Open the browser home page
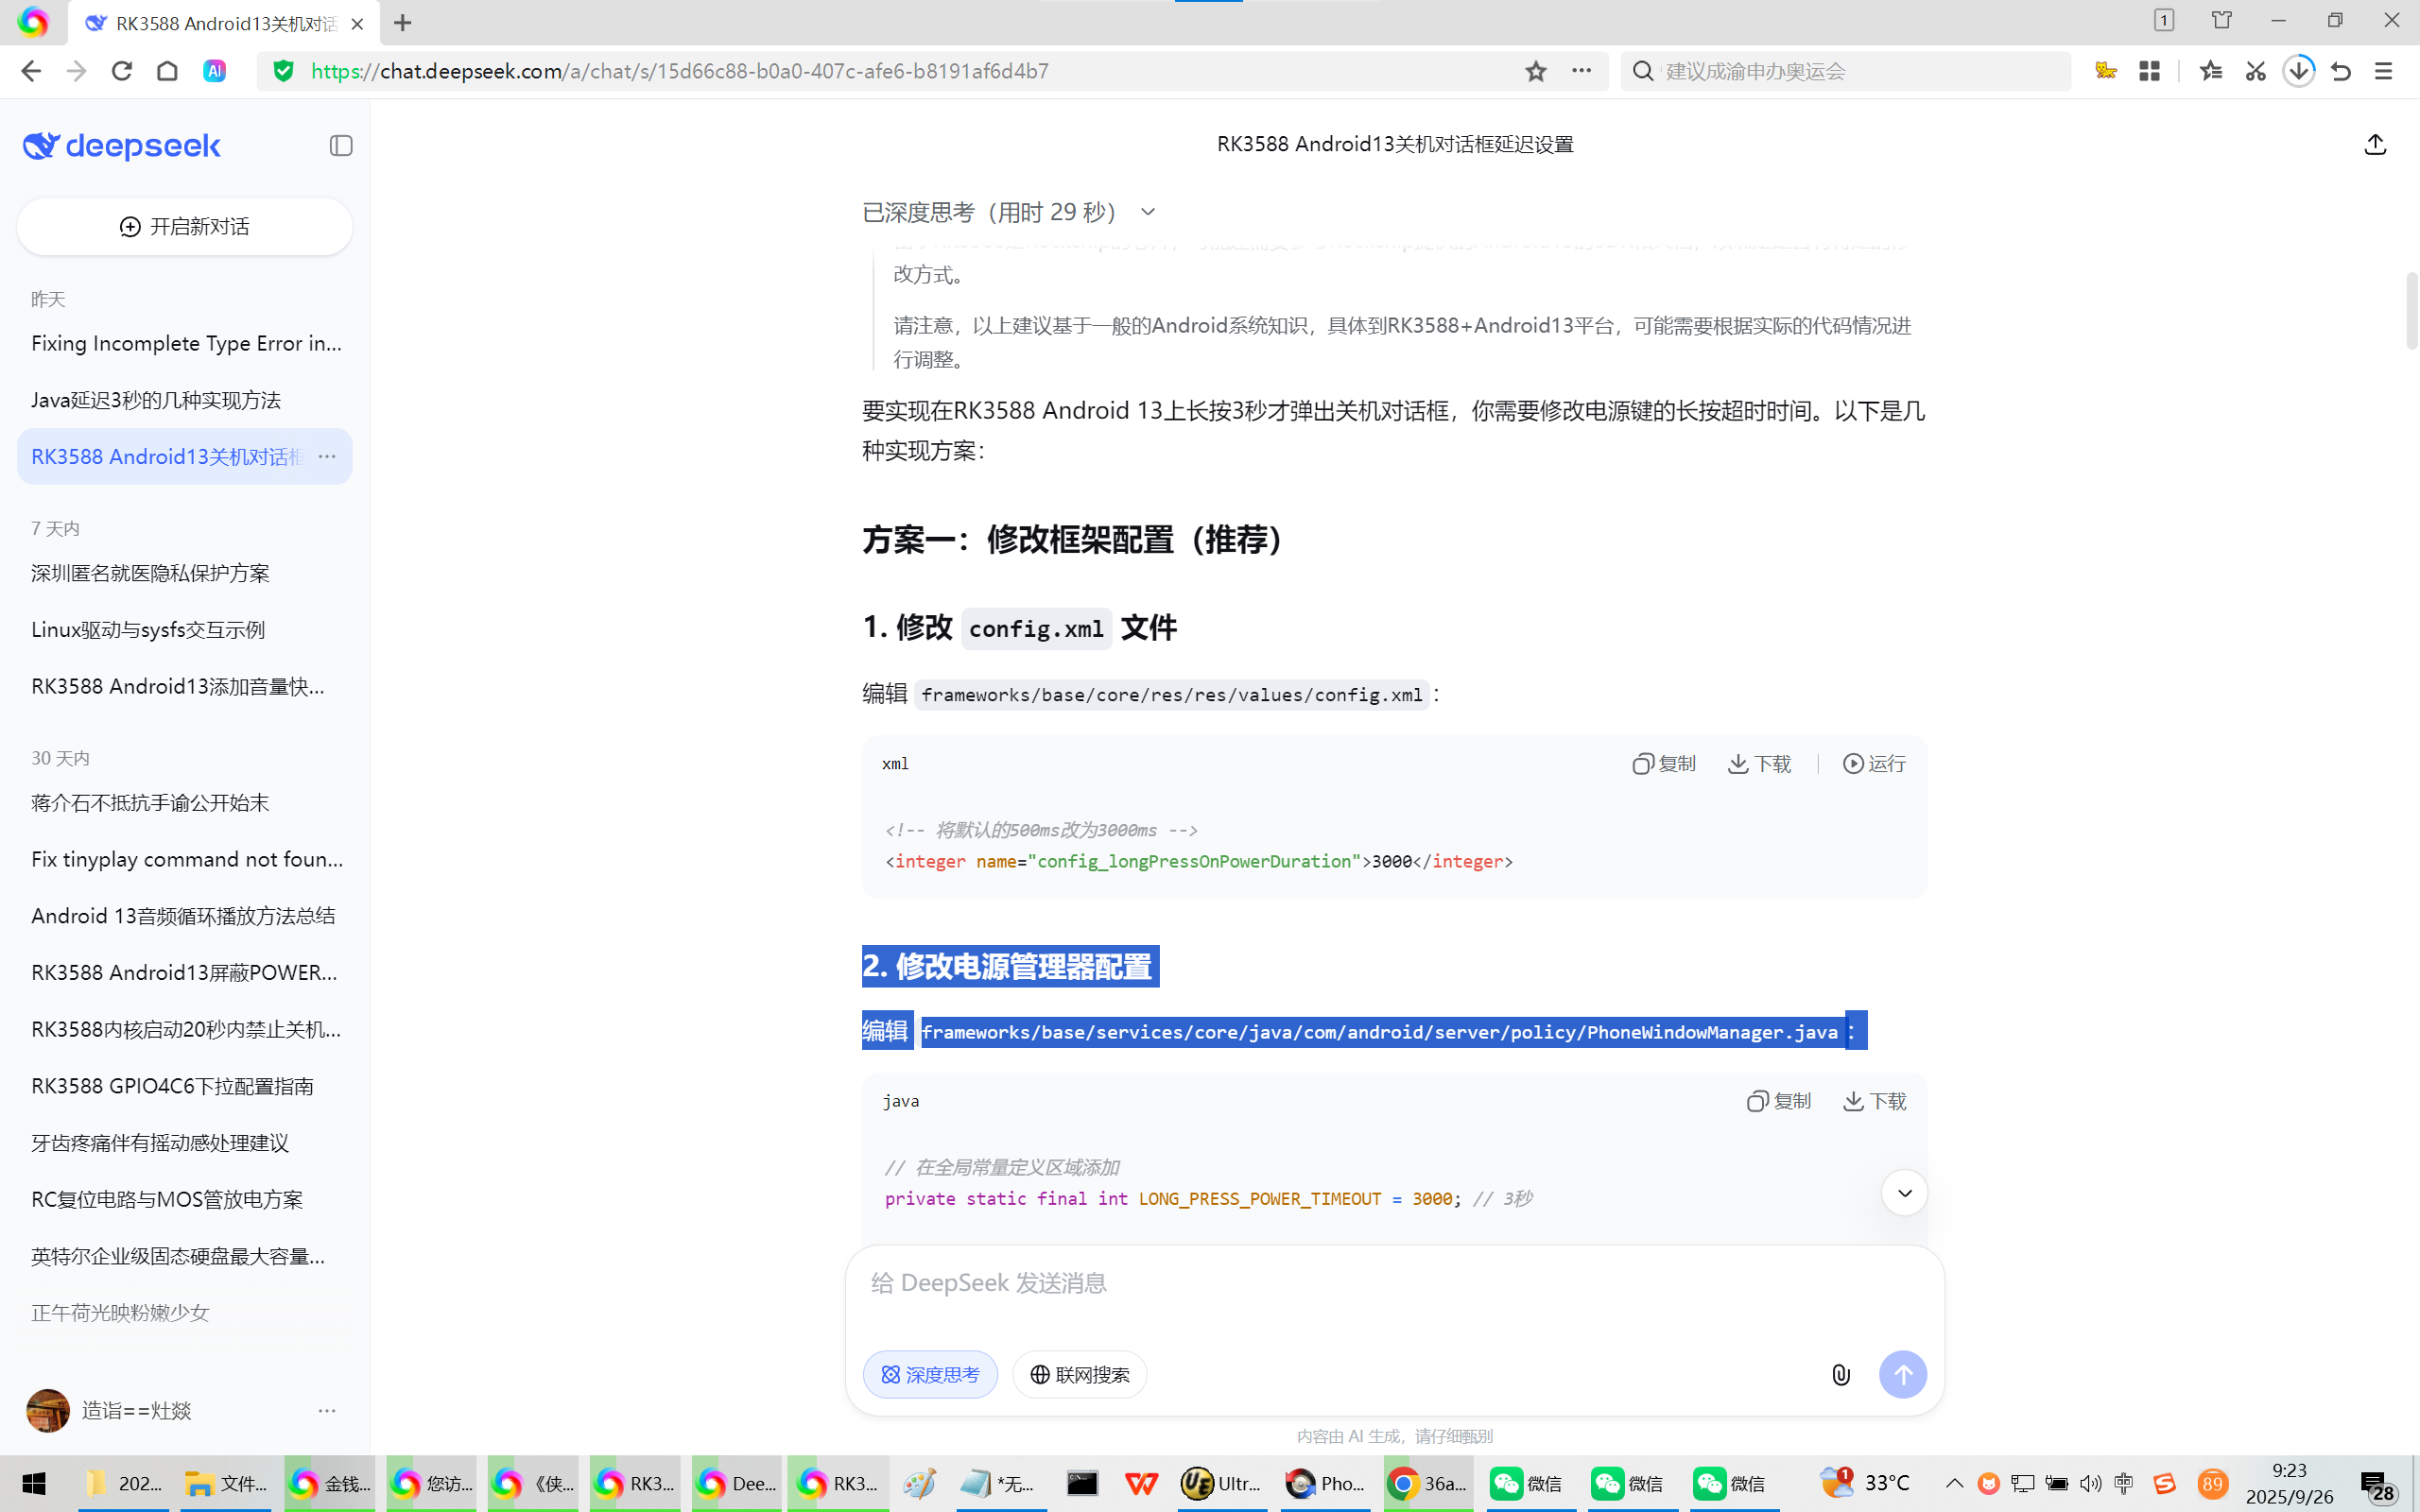 167,71
